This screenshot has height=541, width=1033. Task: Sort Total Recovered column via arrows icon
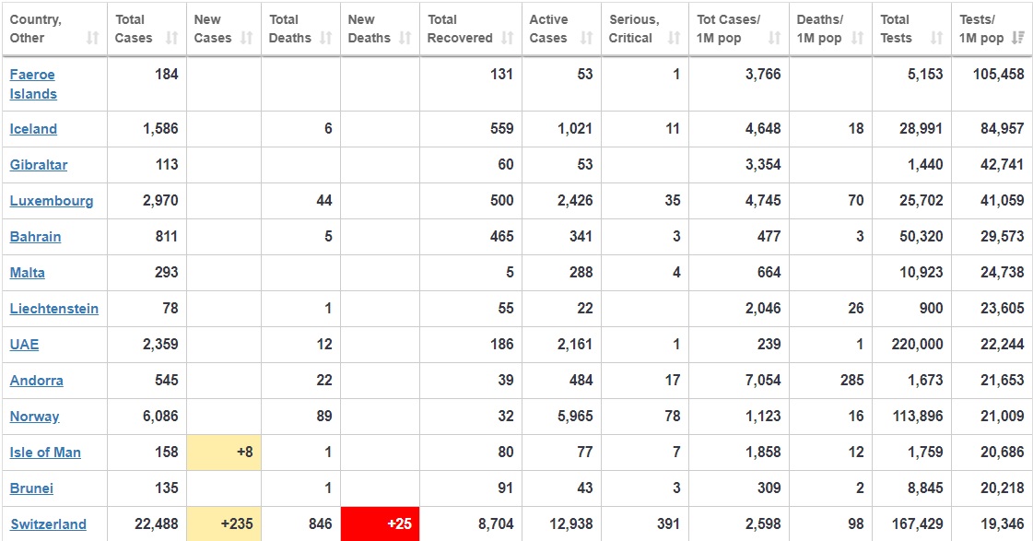pyautogui.click(x=507, y=38)
